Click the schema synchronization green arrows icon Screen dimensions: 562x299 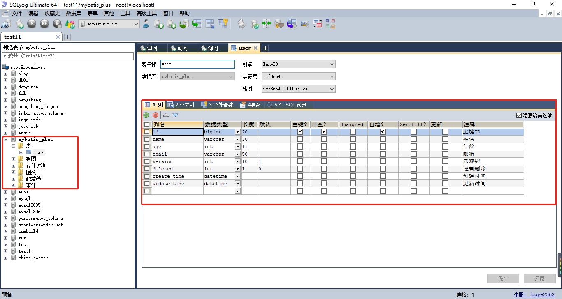(x=267, y=24)
